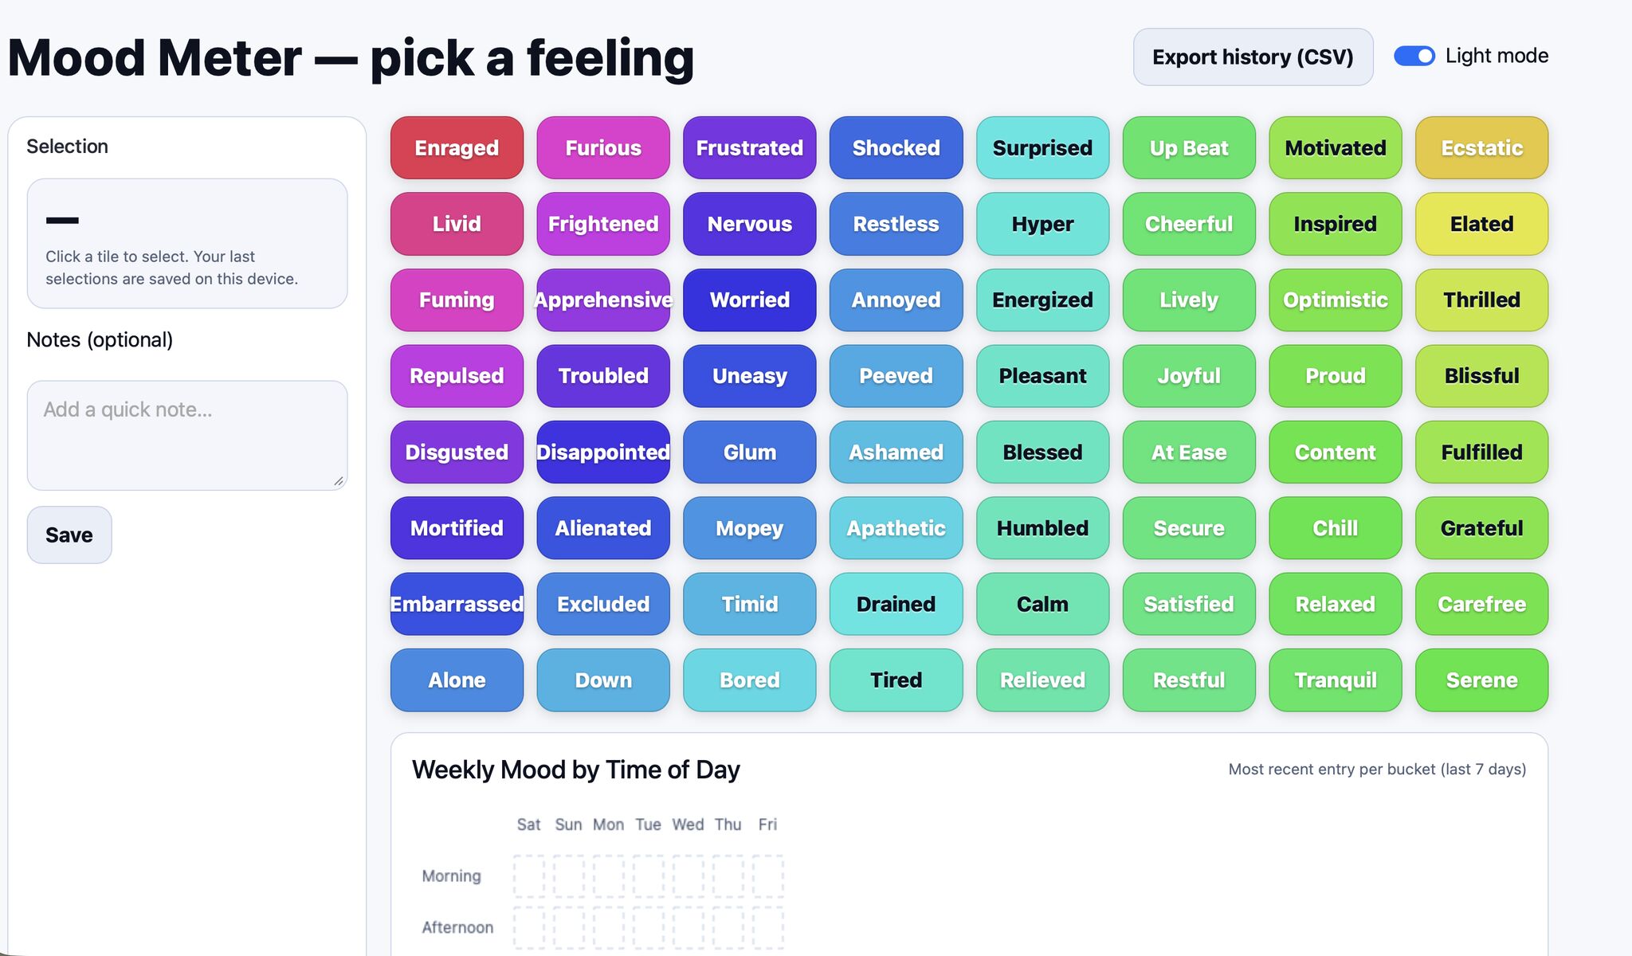Pick the Optimistic feeling
The image size is (1632, 956).
coord(1335,300)
